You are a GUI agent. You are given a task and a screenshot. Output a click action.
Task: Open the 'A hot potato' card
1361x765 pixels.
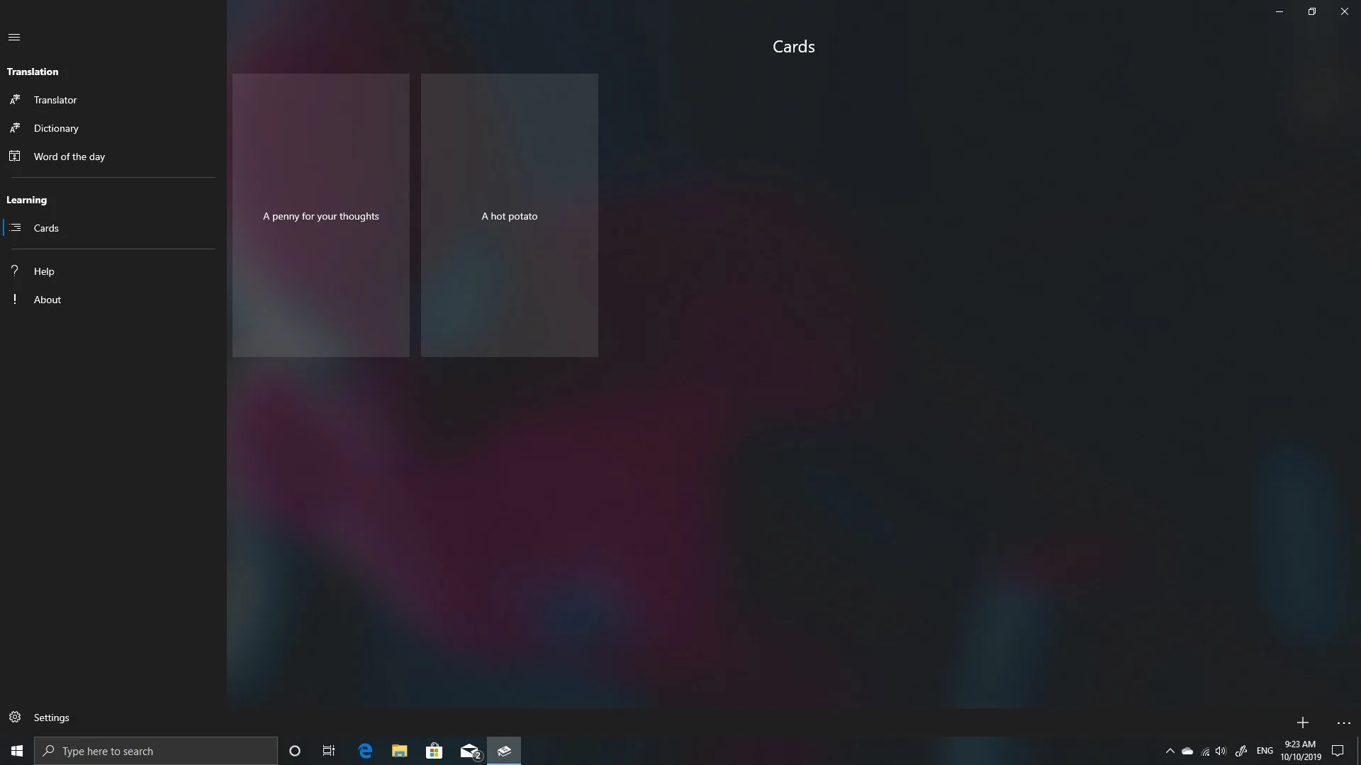point(510,215)
